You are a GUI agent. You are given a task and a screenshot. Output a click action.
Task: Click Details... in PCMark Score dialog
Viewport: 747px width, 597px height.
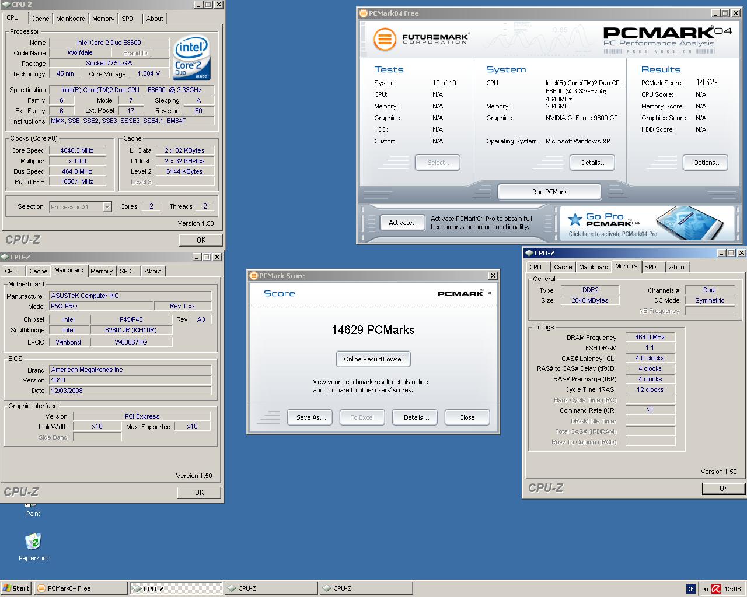tap(416, 417)
